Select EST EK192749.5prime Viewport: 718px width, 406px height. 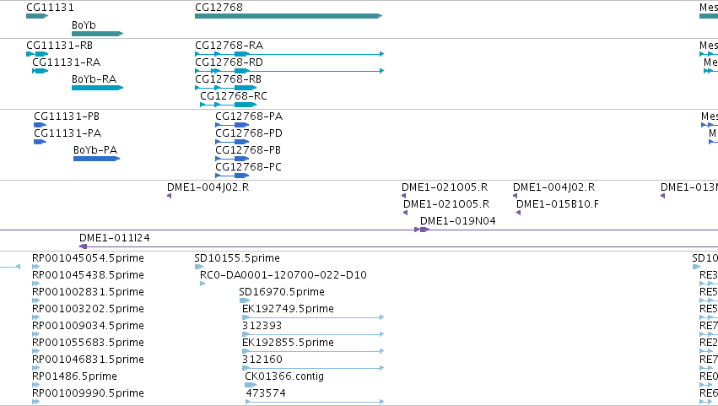coord(313,318)
